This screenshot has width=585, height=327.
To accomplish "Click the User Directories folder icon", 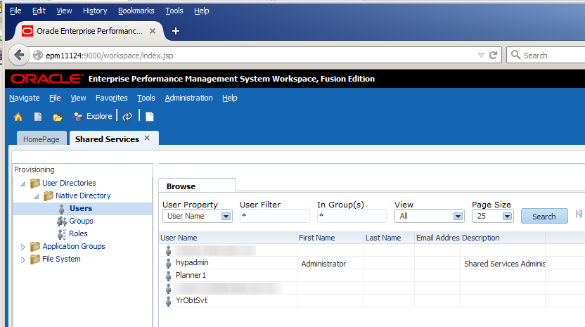I will (x=35, y=184).
